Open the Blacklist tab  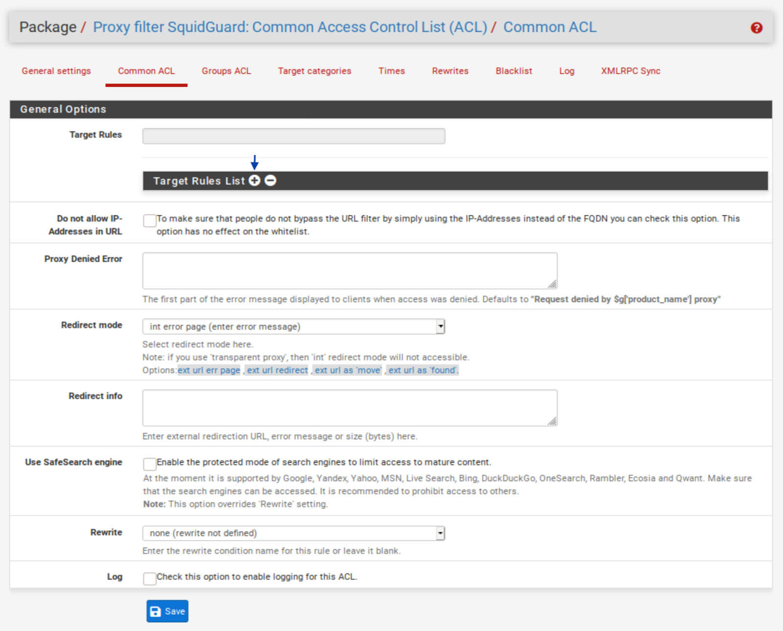click(x=514, y=71)
